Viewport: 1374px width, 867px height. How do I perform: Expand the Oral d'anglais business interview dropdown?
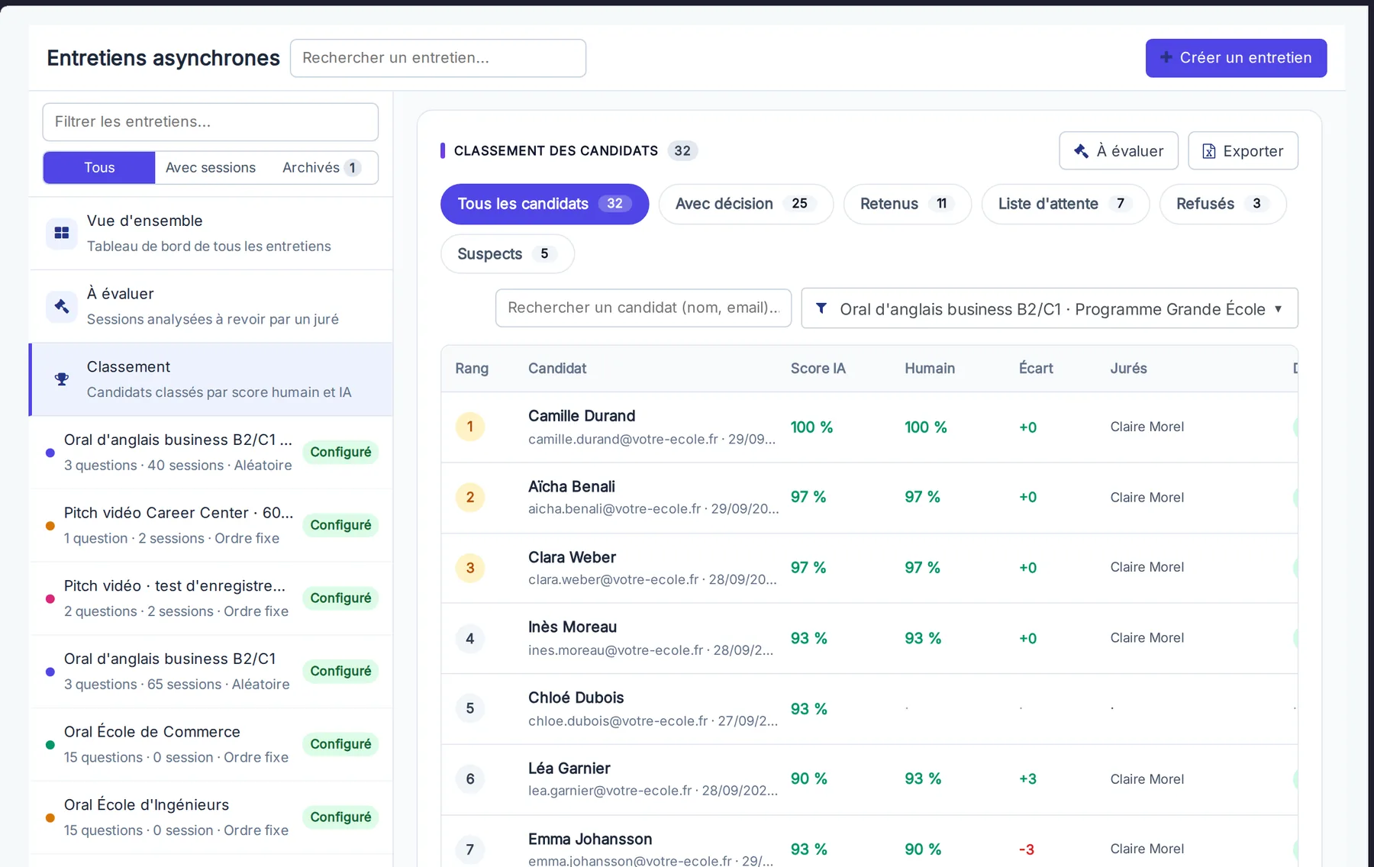point(1050,308)
